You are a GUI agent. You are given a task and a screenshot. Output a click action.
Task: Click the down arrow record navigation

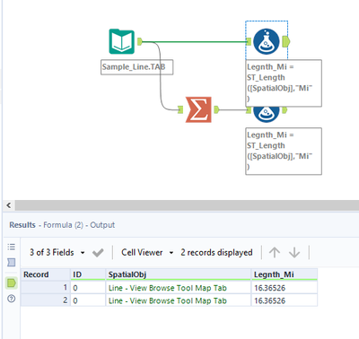tap(294, 253)
